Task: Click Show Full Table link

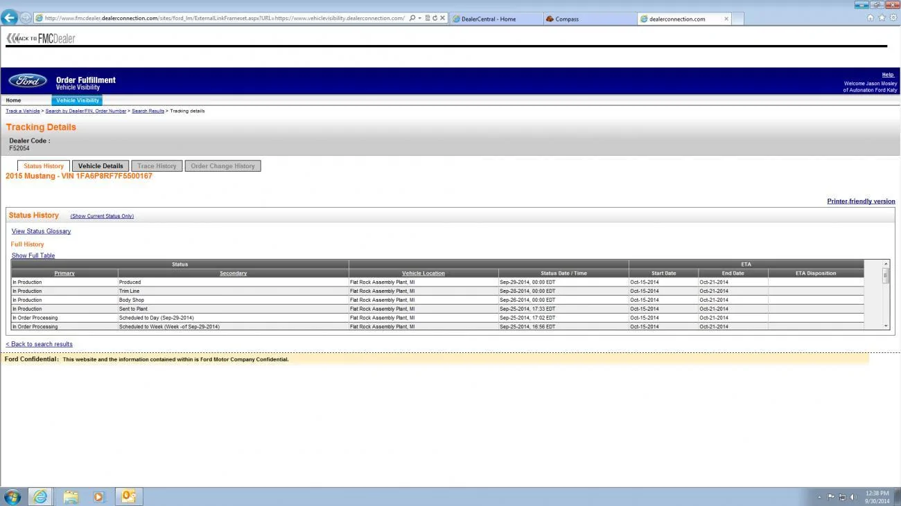Action: (x=33, y=255)
